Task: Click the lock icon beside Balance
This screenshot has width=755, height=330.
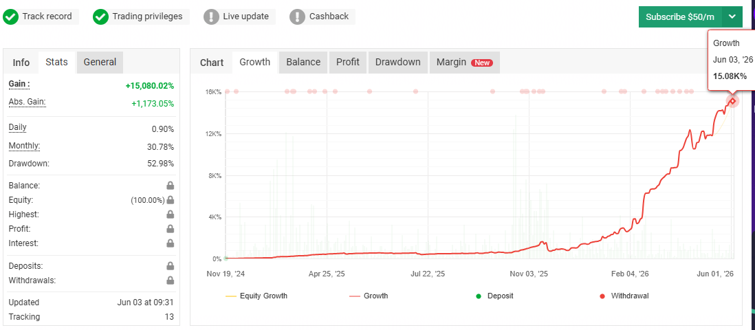Action: pyautogui.click(x=170, y=186)
